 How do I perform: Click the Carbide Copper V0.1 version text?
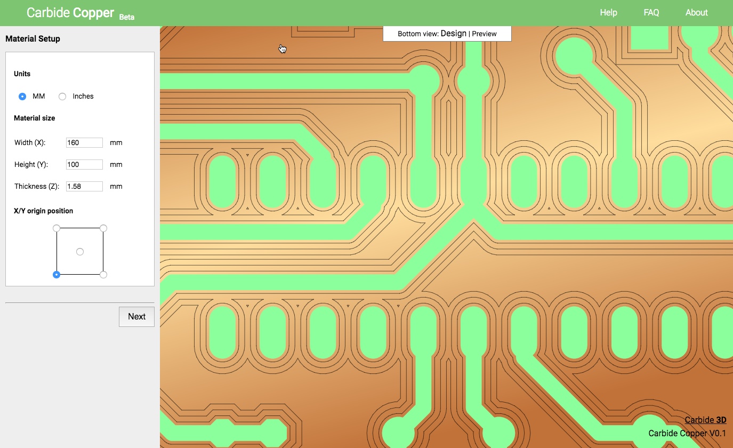[687, 433]
